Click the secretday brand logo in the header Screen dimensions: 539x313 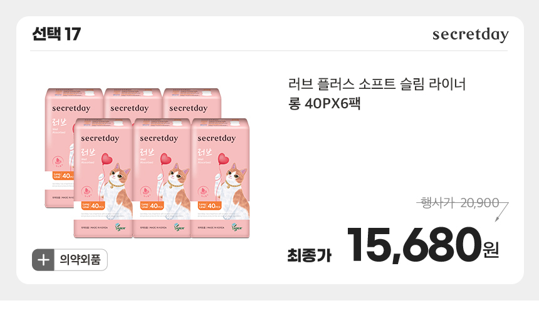[470, 34]
